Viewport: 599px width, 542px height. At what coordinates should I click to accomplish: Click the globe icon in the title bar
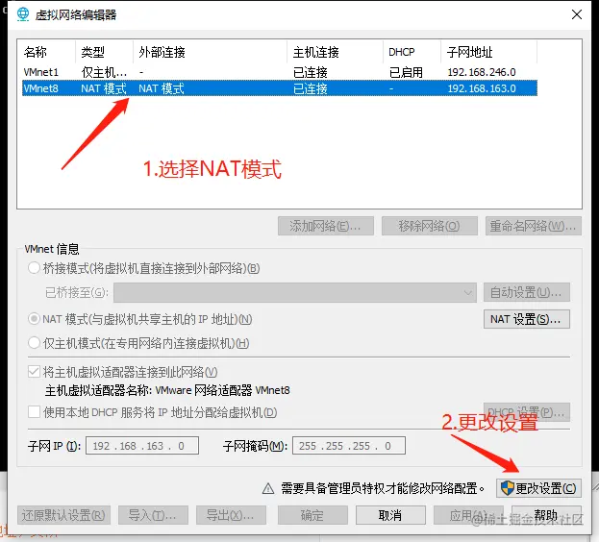coord(23,14)
